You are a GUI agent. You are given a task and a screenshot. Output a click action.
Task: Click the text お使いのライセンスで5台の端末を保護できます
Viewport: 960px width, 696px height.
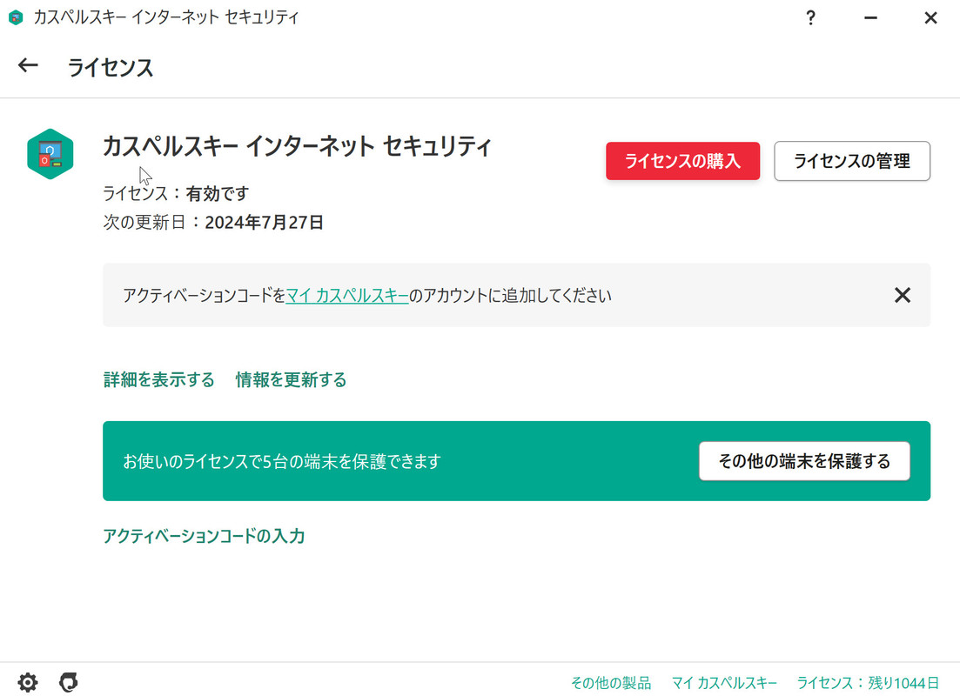[282, 461]
